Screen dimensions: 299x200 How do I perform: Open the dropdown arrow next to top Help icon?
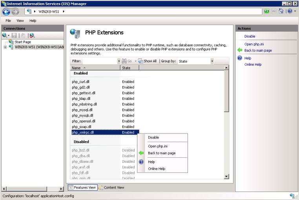tap(294, 11)
